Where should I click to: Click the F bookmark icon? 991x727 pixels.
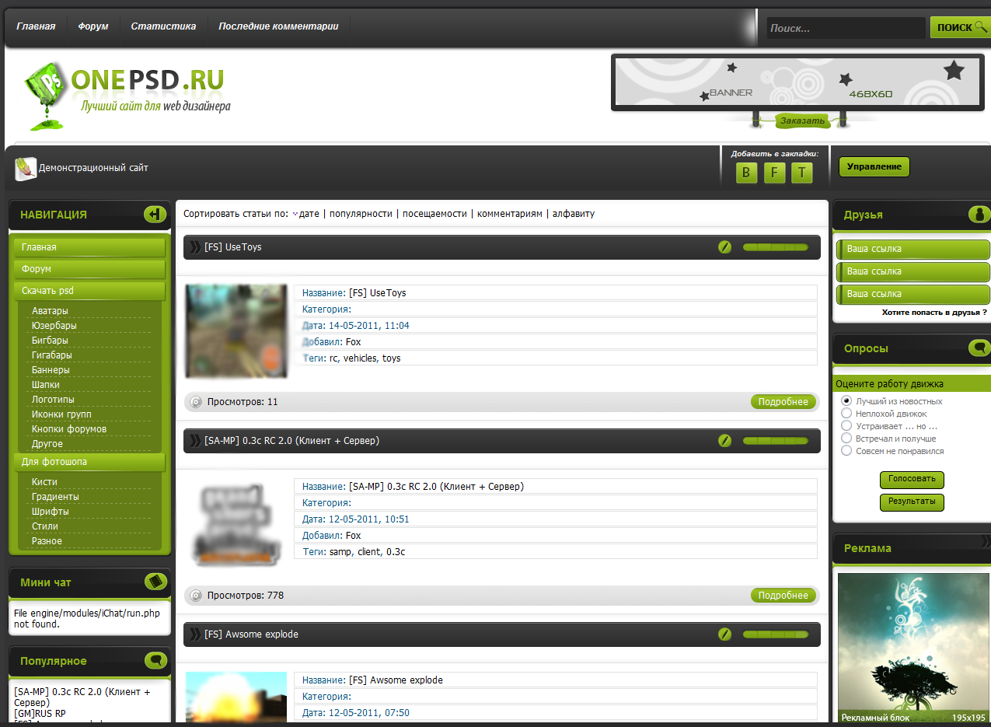click(x=774, y=173)
